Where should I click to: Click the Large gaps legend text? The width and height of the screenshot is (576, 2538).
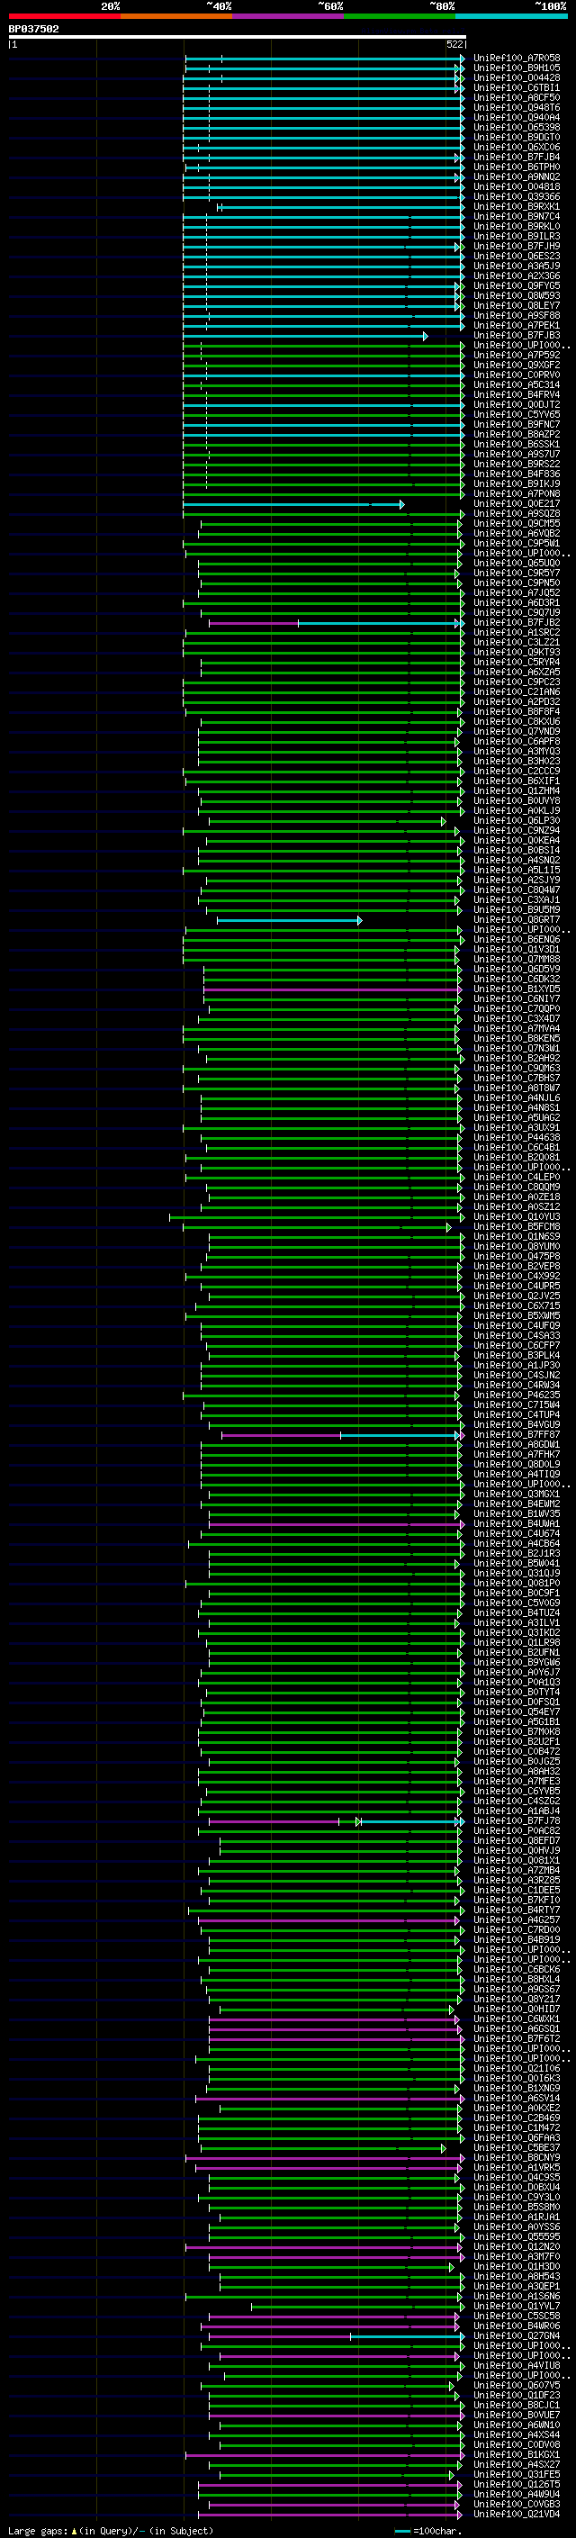click(x=111, y=2530)
